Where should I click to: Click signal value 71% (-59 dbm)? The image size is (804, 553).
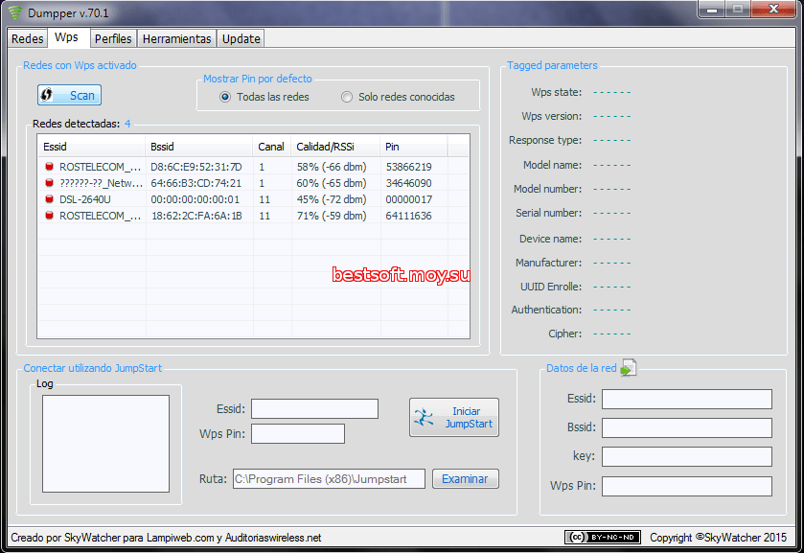click(x=332, y=216)
